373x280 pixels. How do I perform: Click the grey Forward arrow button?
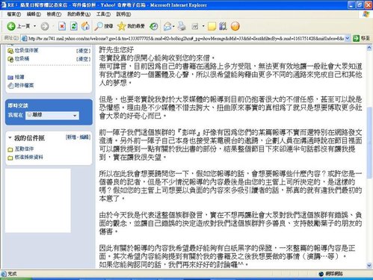click(x=45, y=26)
